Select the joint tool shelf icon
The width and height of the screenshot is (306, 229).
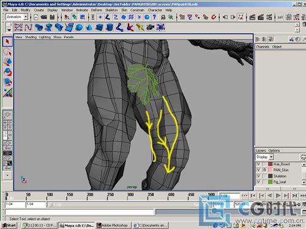(x=119, y=27)
